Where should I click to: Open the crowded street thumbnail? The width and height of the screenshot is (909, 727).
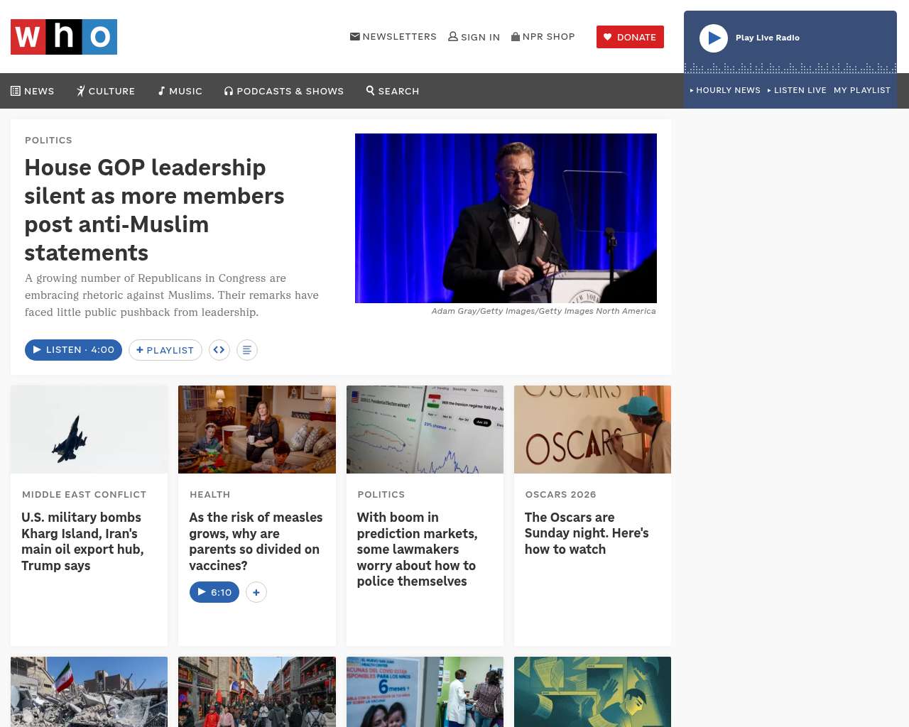pos(257,692)
